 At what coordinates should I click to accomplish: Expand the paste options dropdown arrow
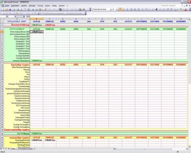point(42,10)
